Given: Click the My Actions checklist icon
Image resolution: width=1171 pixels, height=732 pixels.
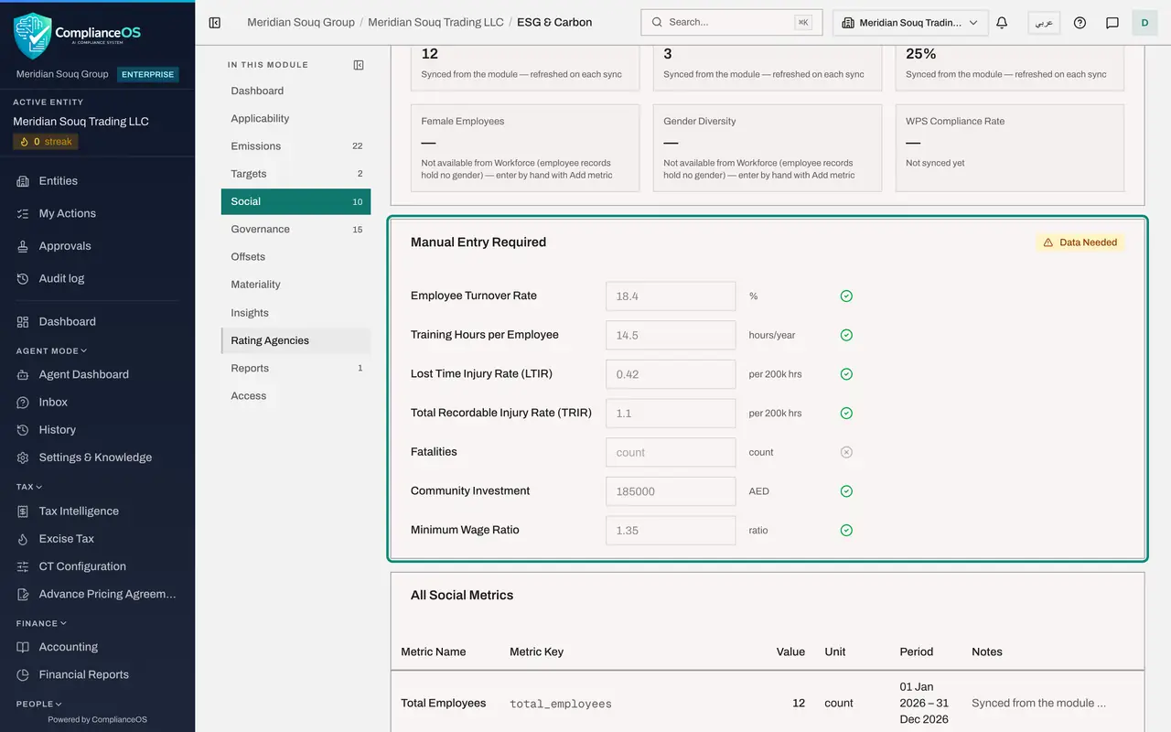Looking at the screenshot, I should (x=23, y=214).
